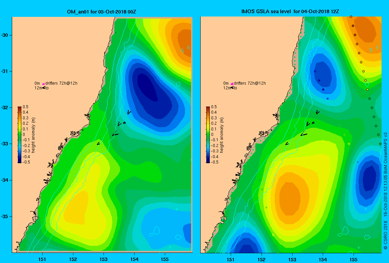389x263 pixels.
Task: Click the title 'OM_an01 for 05-Oct-2018 00Z'
Action: pos(102,11)
